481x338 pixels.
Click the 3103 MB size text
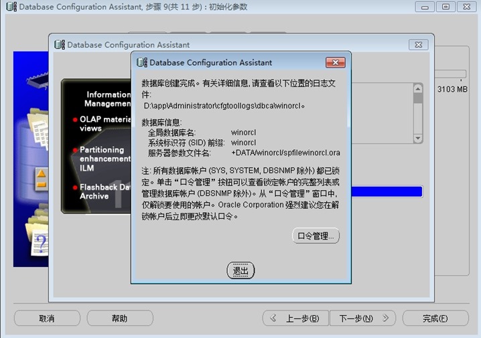[x=452, y=89]
